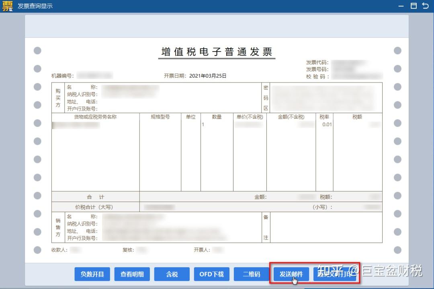Click the 开票人 label
The width and height of the screenshot is (434, 289).
(202, 250)
